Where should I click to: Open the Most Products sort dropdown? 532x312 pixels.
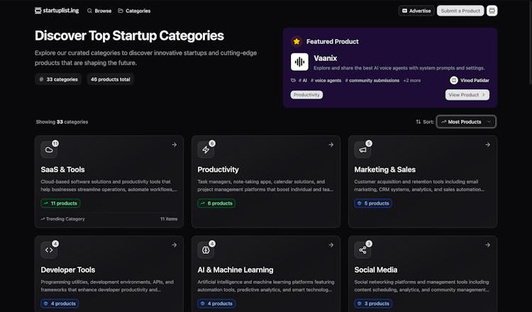pos(466,122)
